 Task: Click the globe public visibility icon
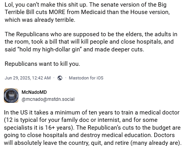coord(60,78)
